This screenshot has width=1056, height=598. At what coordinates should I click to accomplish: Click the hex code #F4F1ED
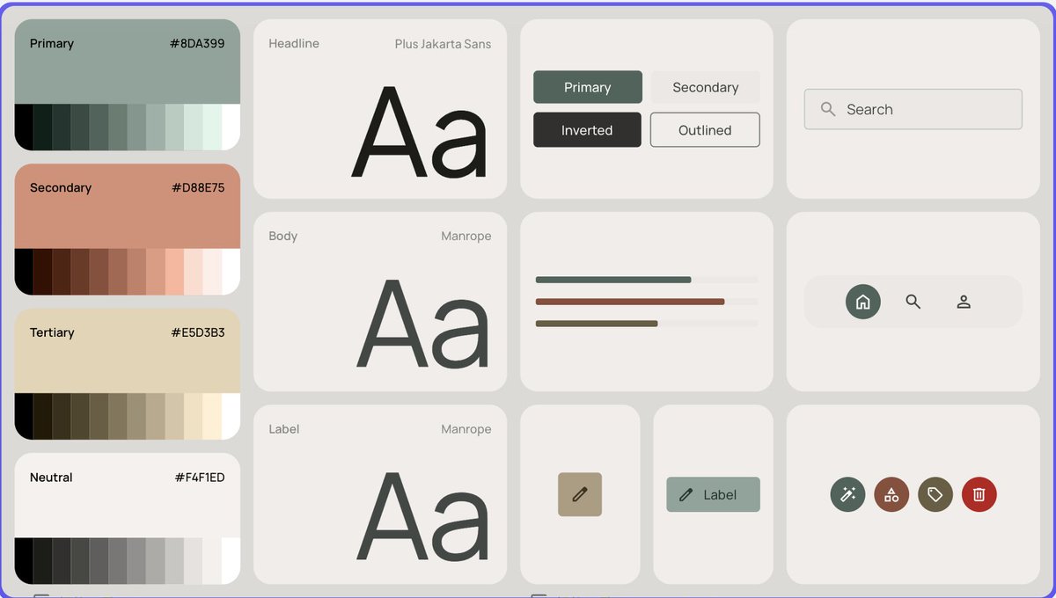[200, 478]
